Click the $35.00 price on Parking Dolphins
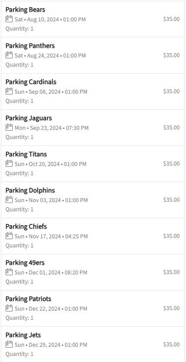Image resolution: width=186 pixels, height=362 pixels. [172, 200]
